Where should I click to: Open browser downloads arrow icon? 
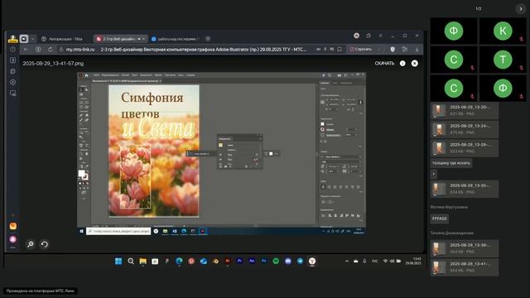[x=417, y=50]
